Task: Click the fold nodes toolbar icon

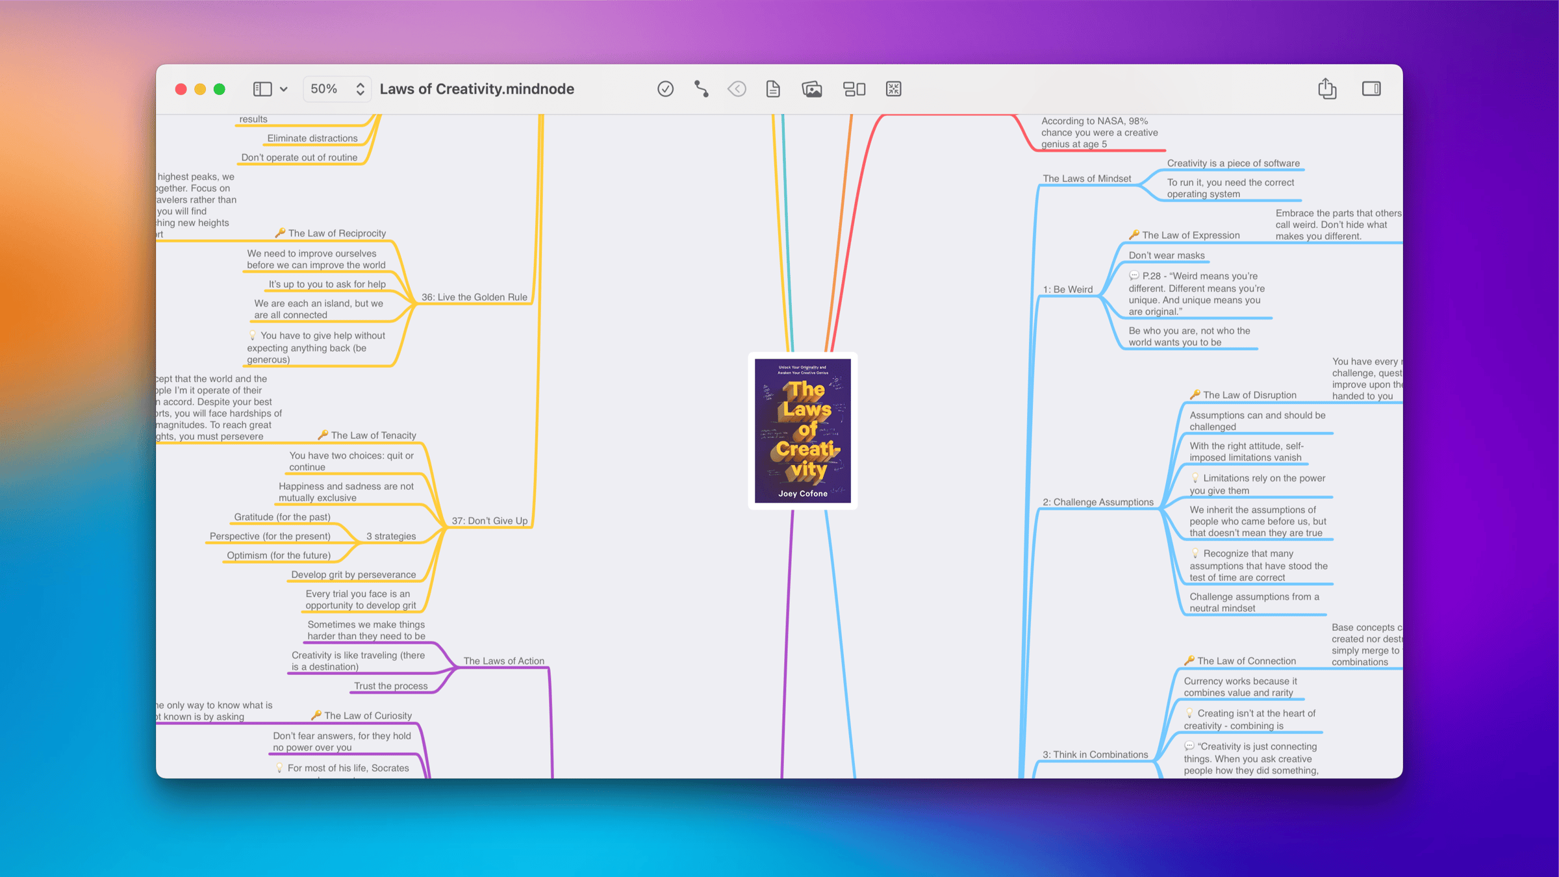Action: 894,89
